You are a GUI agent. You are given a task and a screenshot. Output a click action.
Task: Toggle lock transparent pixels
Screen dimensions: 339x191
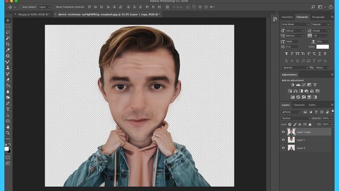coord(290,124)
